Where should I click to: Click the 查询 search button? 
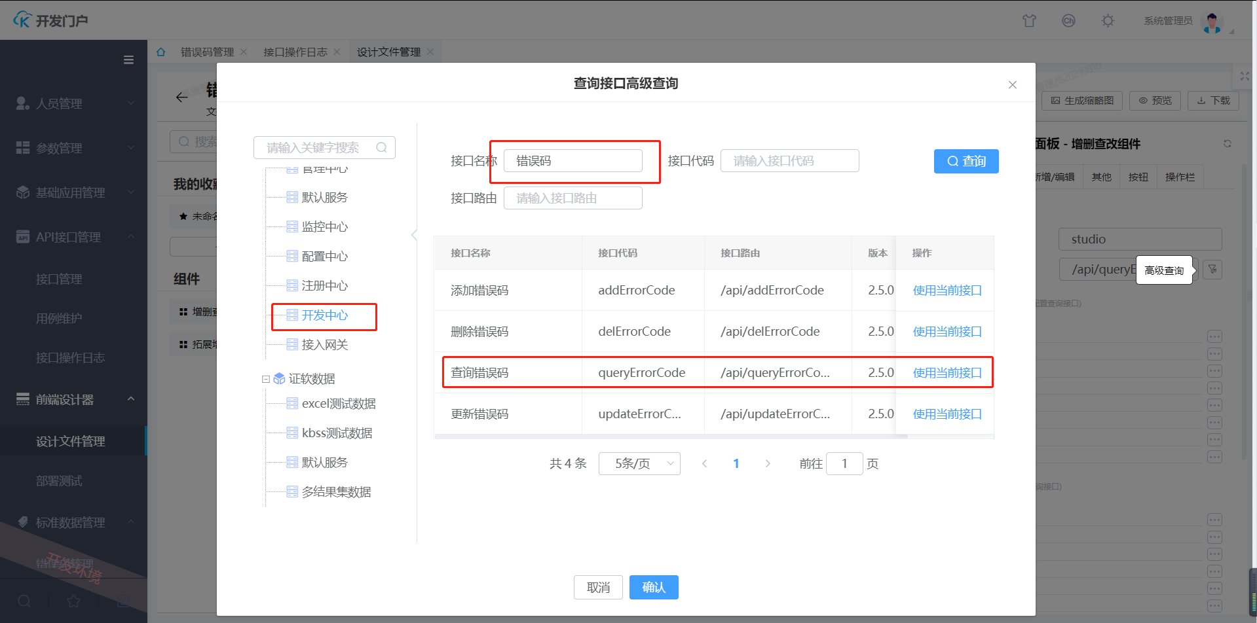(x=966, y=161)
